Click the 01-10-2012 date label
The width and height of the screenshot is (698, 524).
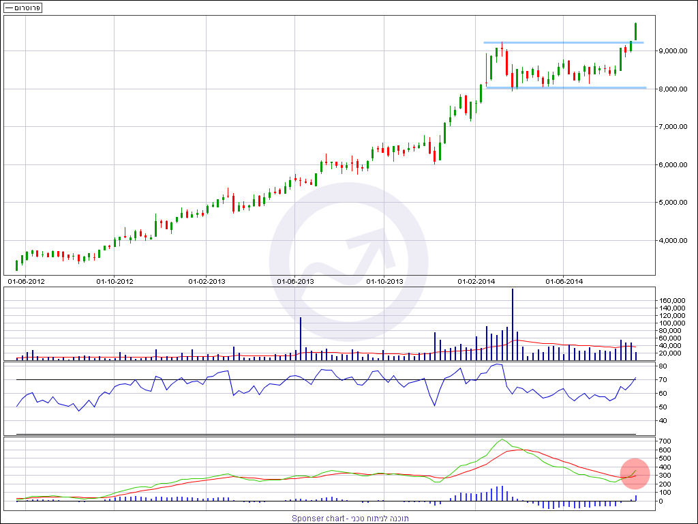click(x=114, y=281)
